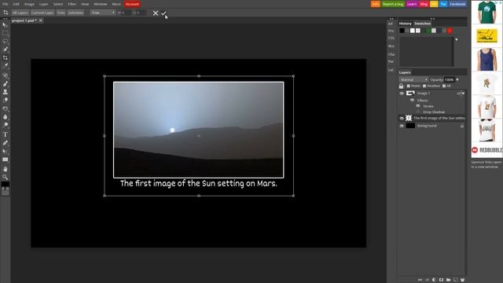This screenshot has width=503, height=283.
Task: Open the Layer menu
Action: 44,4
